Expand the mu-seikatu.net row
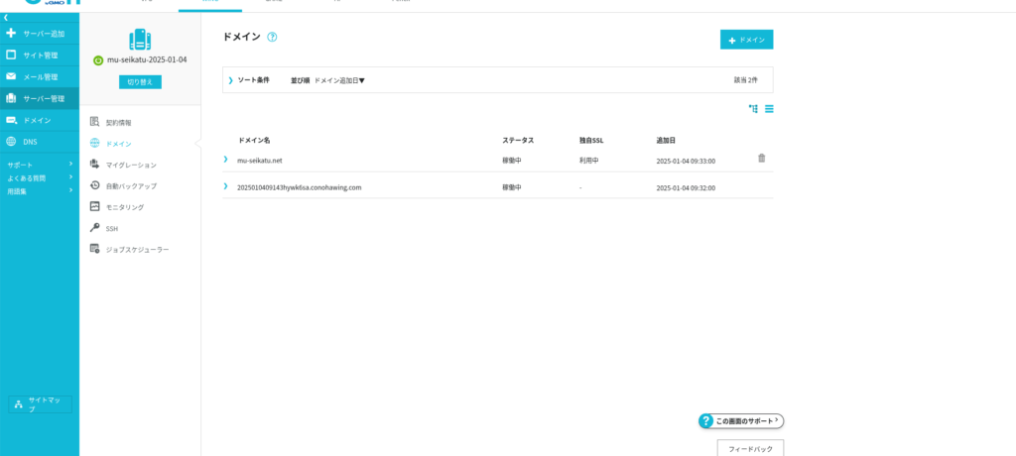This screenshot has width=1016, height=456. pos(225,160)
